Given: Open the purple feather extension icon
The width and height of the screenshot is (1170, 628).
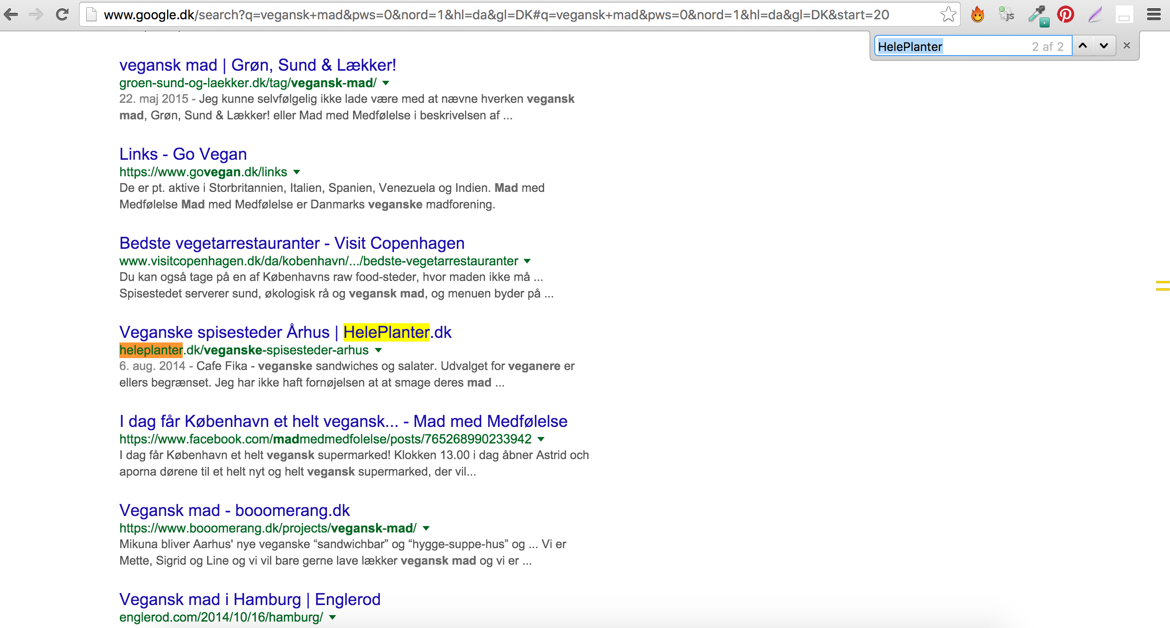Looking at the screenshot, I should (1095, 15).
